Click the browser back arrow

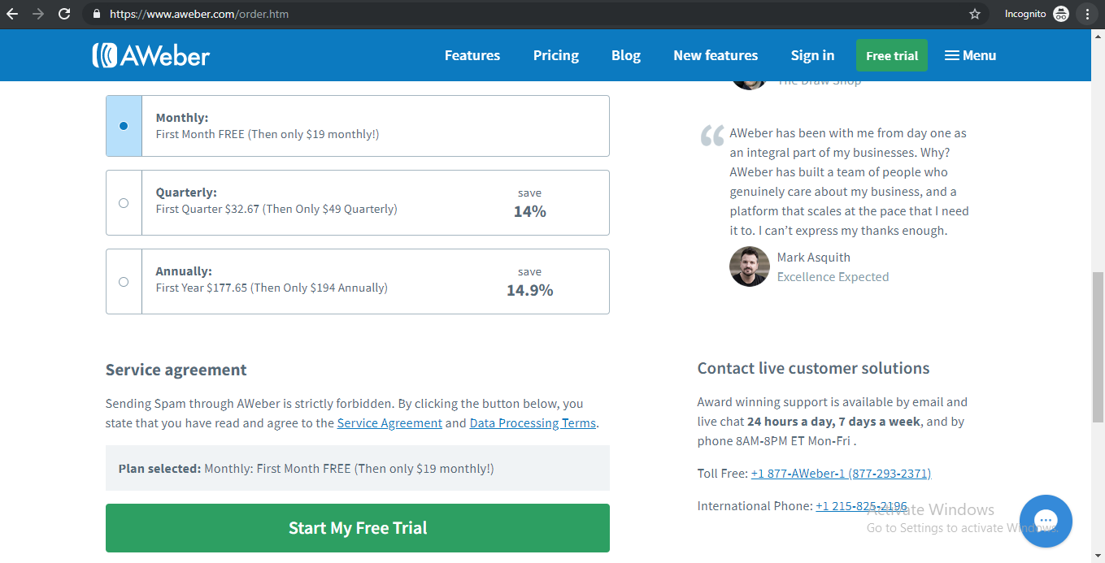pyautogui.click(x=12, y=14)
